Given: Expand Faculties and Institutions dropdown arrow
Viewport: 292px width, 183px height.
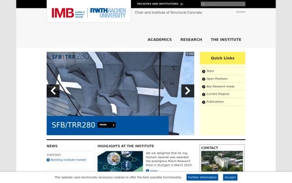Looking at the screenshot, I should coord(182,4).
